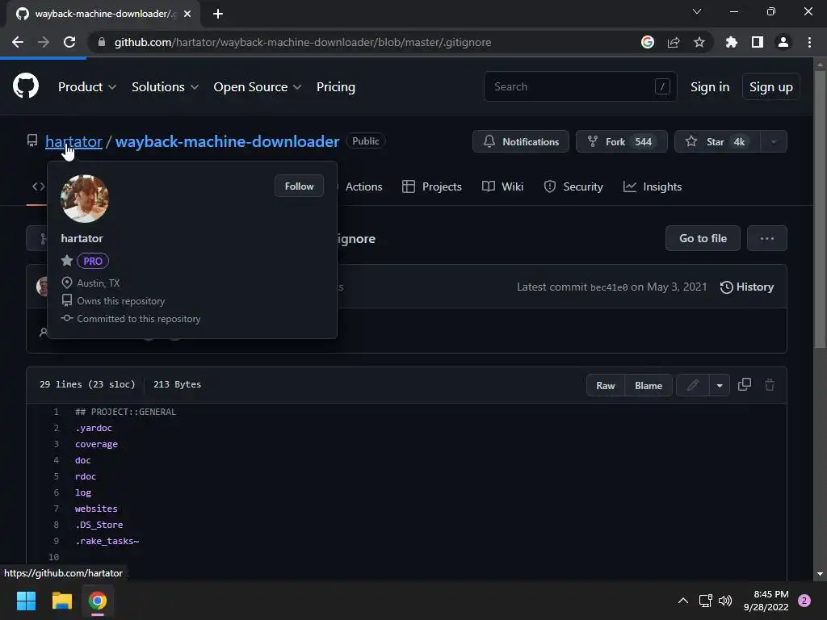Image resolution: width=827 pixels, height=620 pixels.
Task: Click the browser address bar URL
Action: click(x=303, y=42)
